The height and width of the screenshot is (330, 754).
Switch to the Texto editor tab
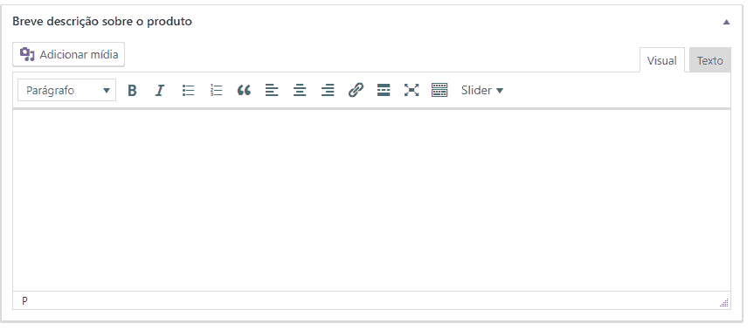pos(709,60)
